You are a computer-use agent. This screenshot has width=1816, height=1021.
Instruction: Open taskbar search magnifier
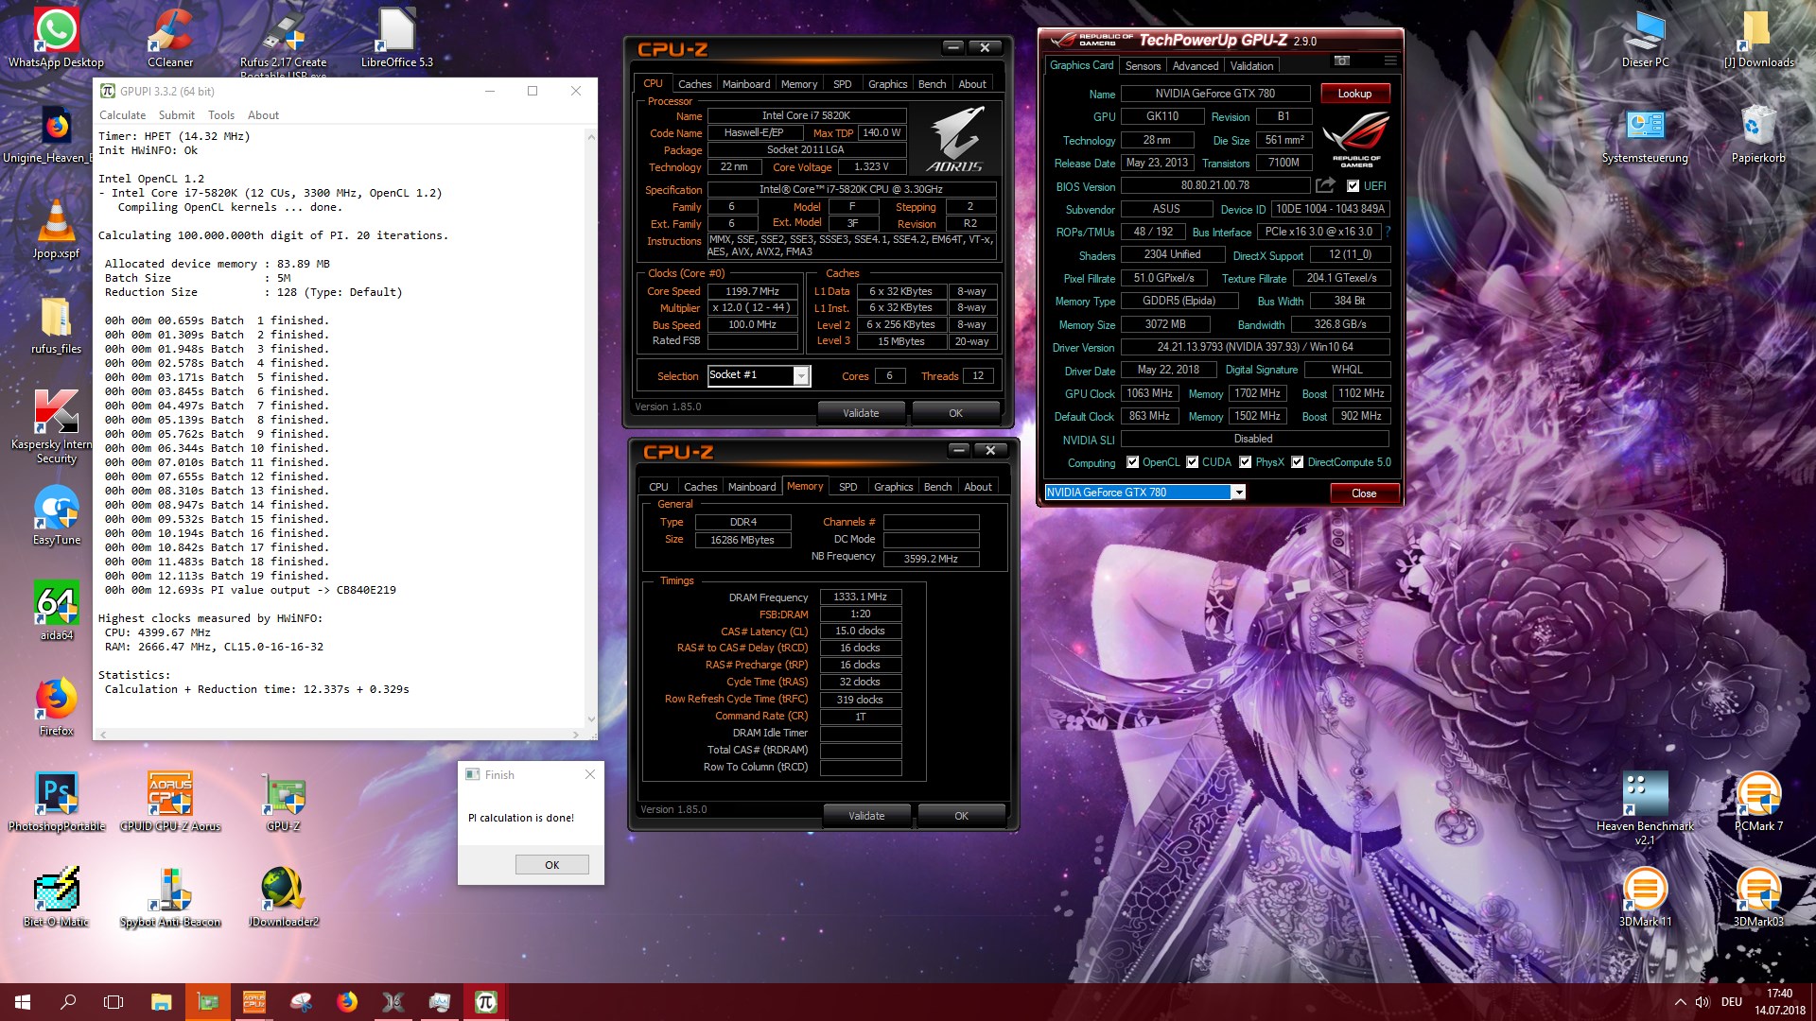click(x=68, y=1002)
